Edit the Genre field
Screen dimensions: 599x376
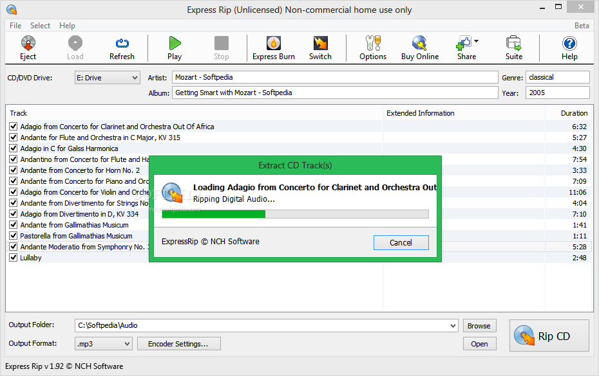click(557, 77)
